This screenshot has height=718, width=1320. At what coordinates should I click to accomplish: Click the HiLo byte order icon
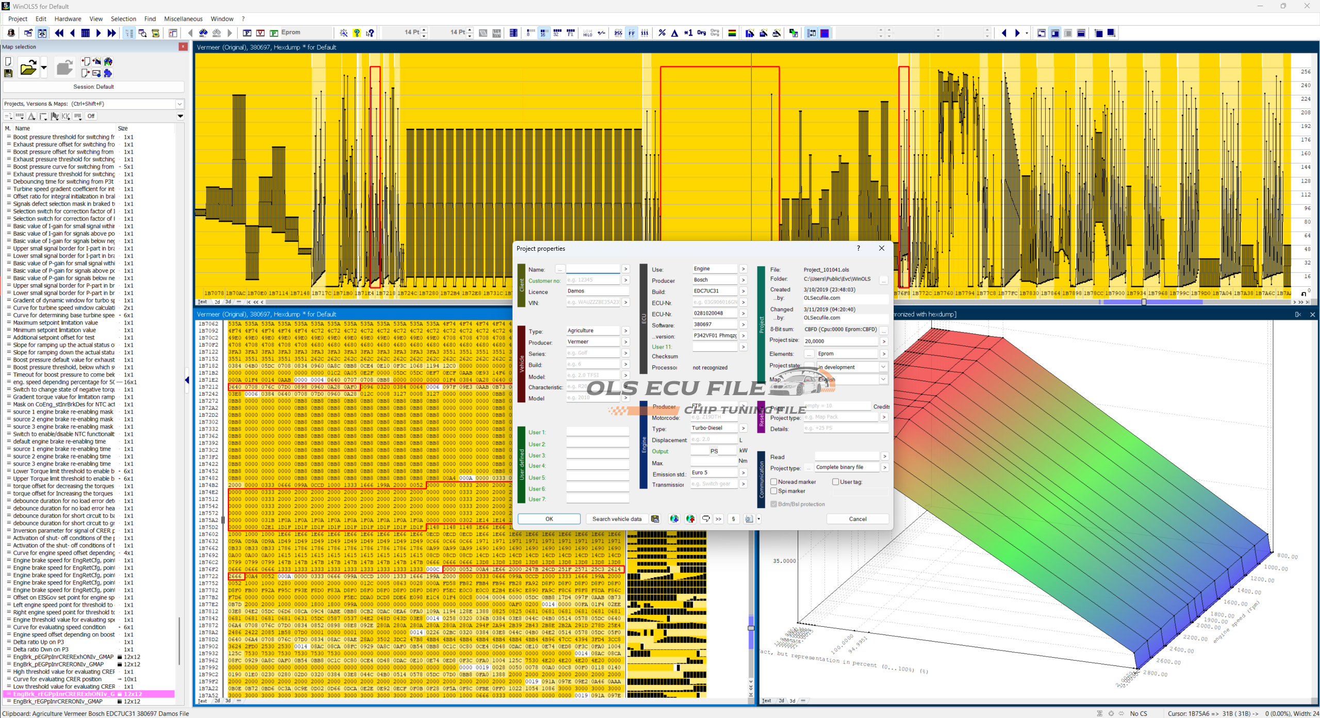[x=587, y=33]
